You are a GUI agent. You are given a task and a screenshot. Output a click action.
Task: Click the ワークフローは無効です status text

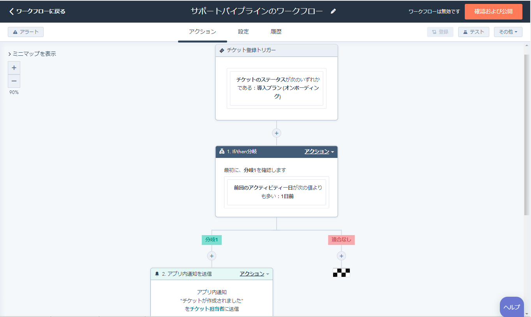(434, 12)
